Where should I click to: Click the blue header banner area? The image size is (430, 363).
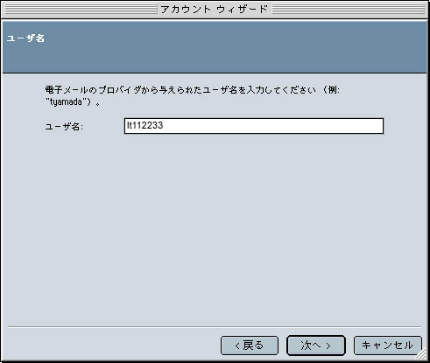(215, 47)
